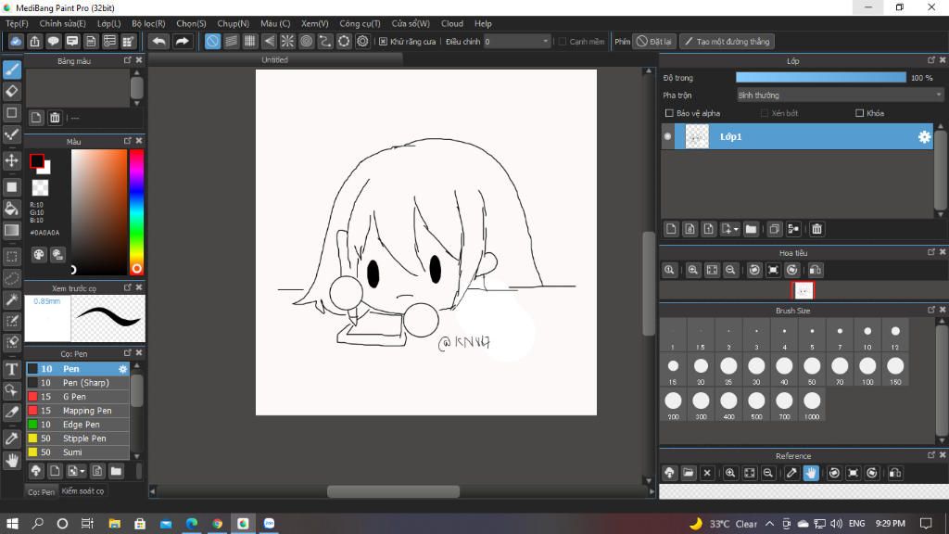Click Lớp1 layer thumbnail
This screenshot has height=534, width=949.
[x=697, y=137]
